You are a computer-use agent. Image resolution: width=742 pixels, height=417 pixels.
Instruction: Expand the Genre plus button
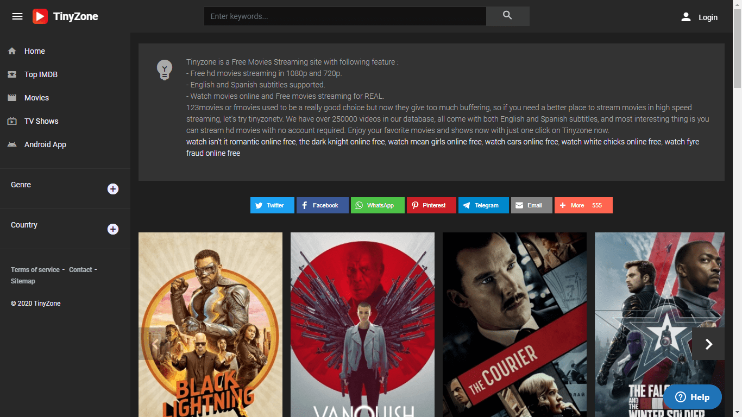(x=113, y=189)
